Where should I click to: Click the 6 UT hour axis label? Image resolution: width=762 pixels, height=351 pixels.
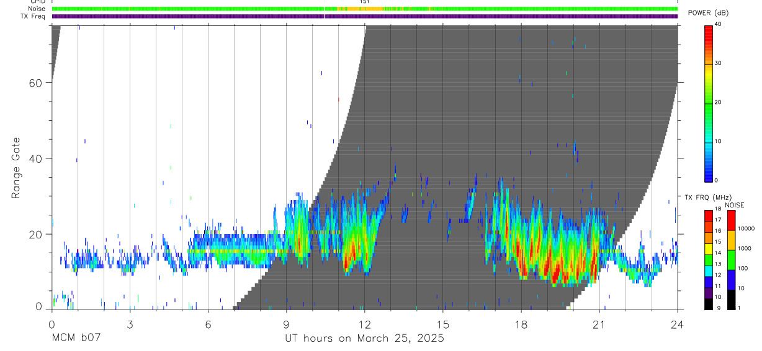pos(208,324)
